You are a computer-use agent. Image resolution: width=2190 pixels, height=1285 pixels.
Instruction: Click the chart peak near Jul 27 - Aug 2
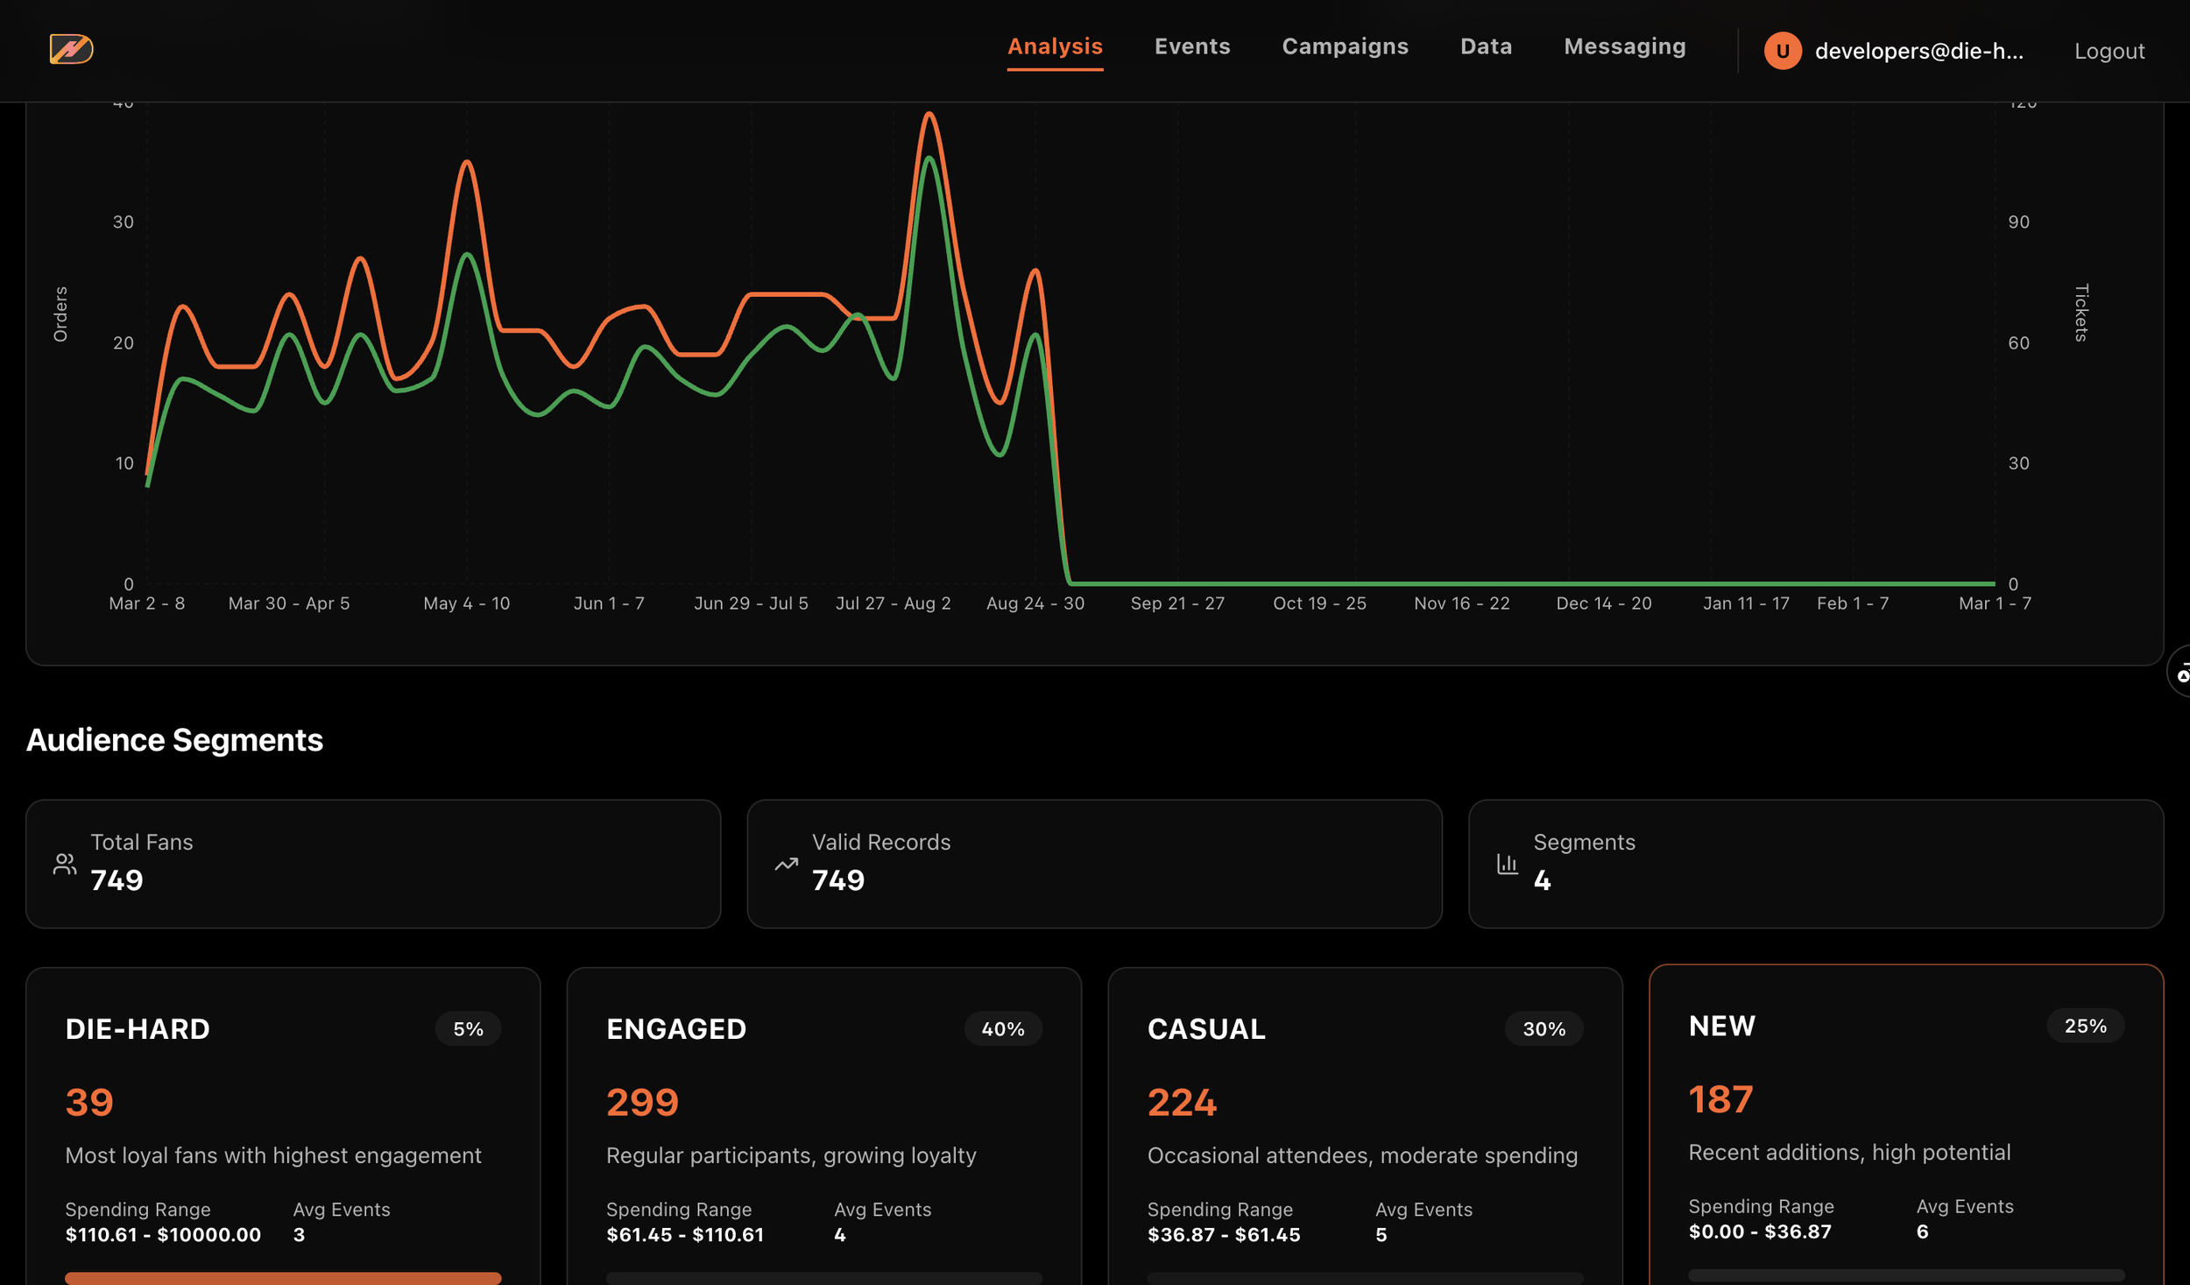pos(929,115)
